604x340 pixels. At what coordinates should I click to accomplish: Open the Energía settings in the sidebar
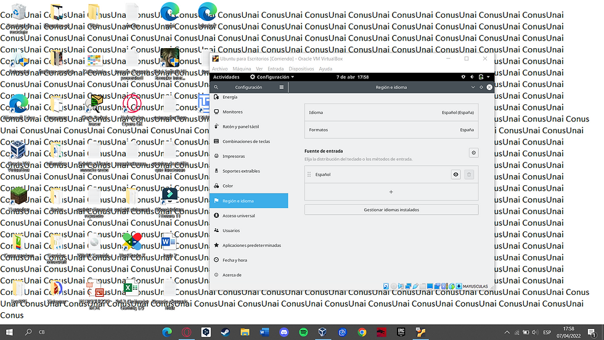[x=249, y=97]
